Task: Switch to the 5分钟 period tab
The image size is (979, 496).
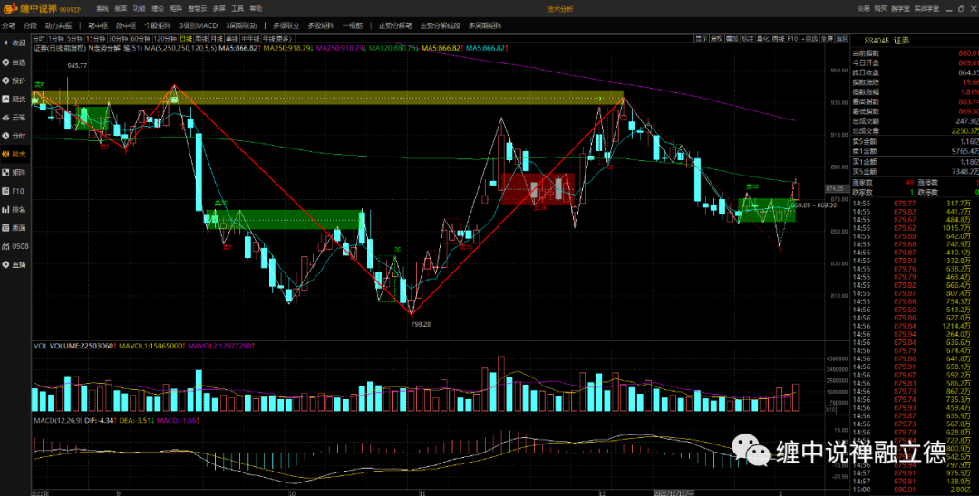Action: pos(75,39)
